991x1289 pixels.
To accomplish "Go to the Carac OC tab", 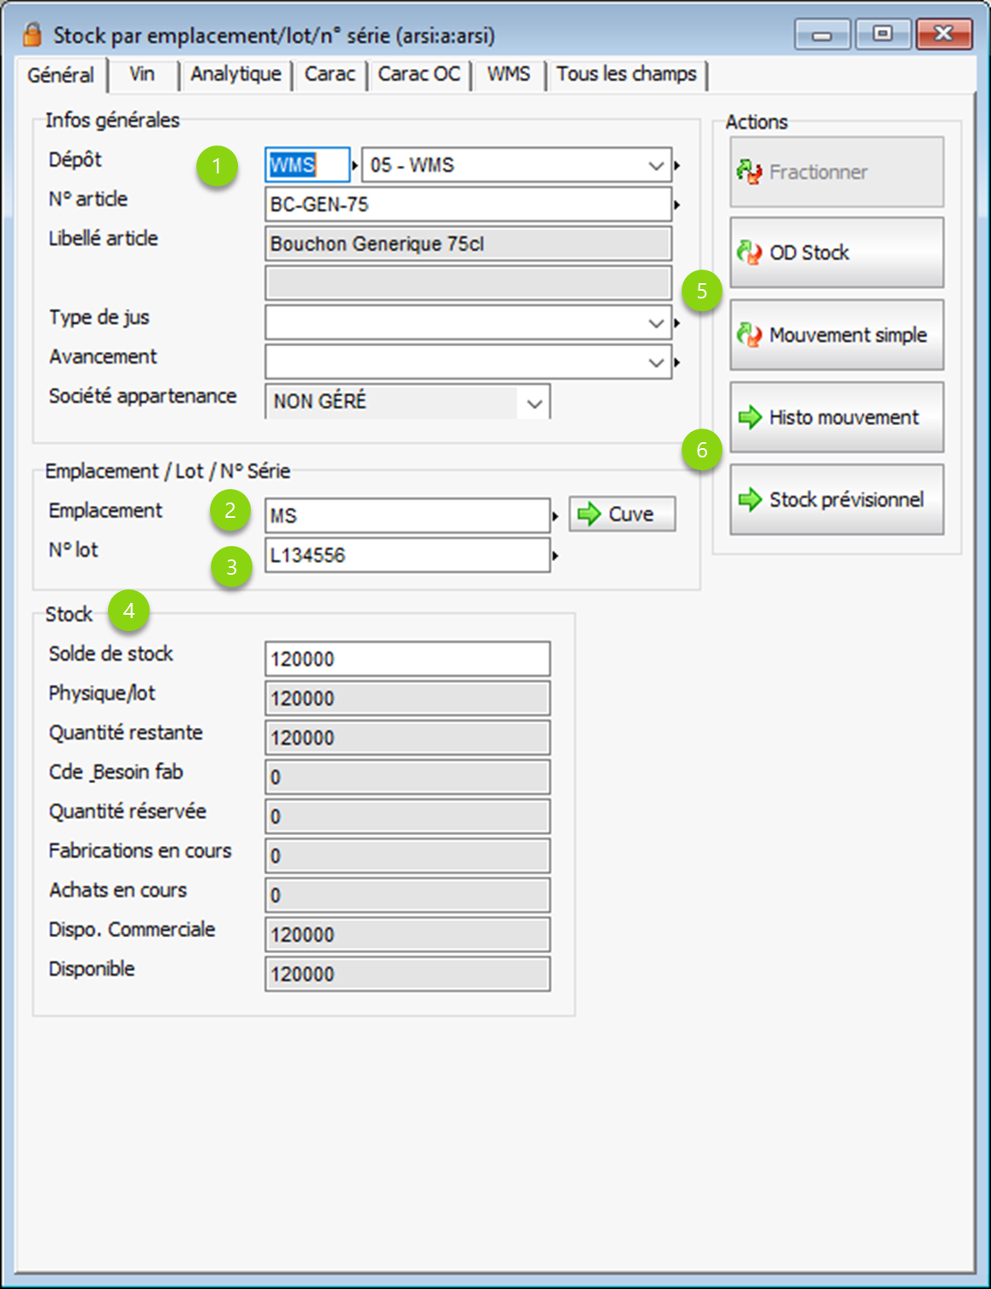I will coord(419,75).
